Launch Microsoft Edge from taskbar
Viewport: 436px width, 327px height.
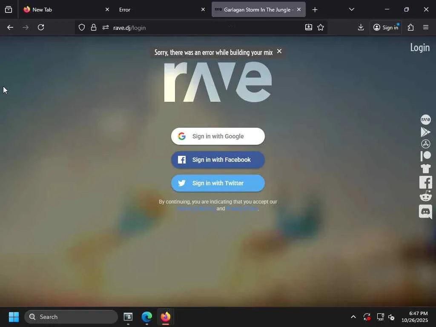(x=147, y=317)
